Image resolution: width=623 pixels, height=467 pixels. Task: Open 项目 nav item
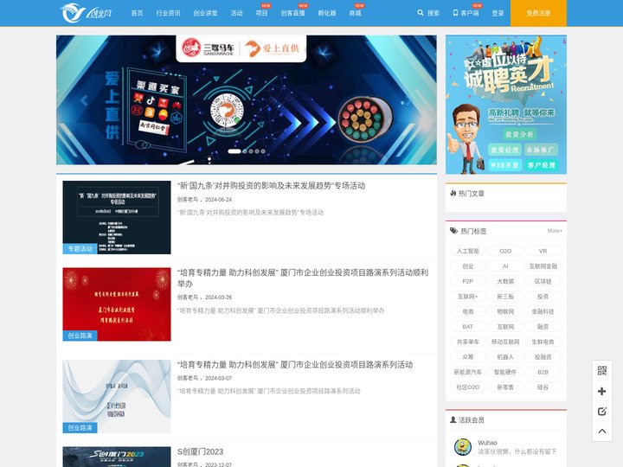(x=261, y=13)
